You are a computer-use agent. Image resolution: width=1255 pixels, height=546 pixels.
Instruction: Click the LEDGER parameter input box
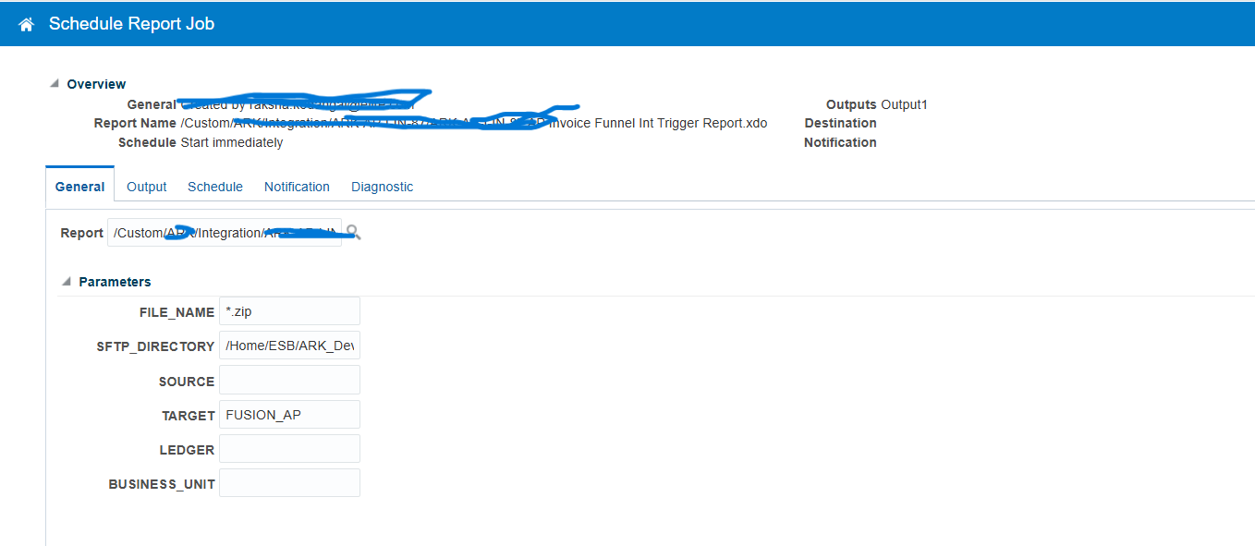[288, 448]
